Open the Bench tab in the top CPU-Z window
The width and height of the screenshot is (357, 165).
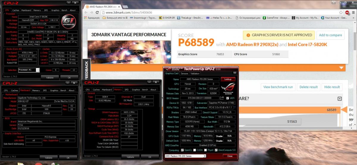coord(64,10)
